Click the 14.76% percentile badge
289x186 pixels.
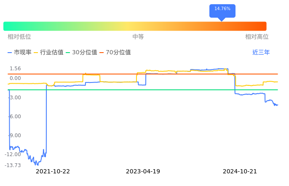222,9
